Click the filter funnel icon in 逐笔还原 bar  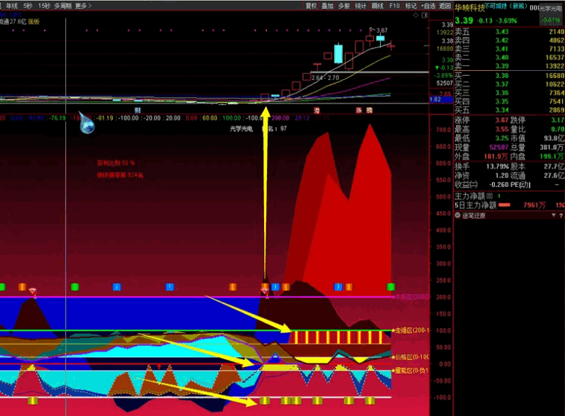(554, 215)
